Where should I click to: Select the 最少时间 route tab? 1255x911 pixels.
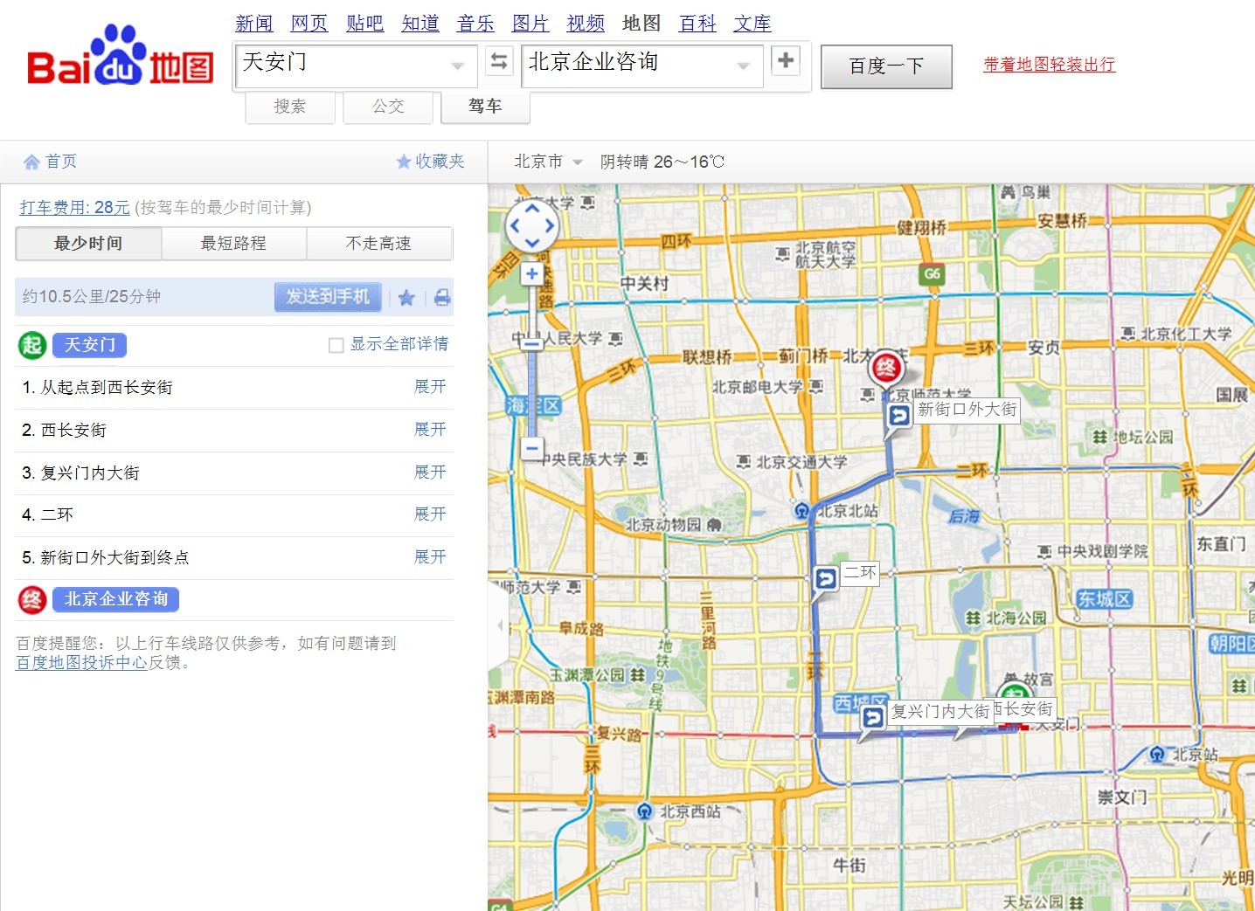pos(88,244)
